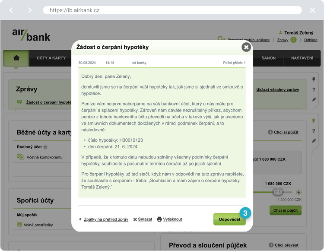This screenshot has height=251, width=324.
Task: Open the Šanon tab
Action: [268, 58]
